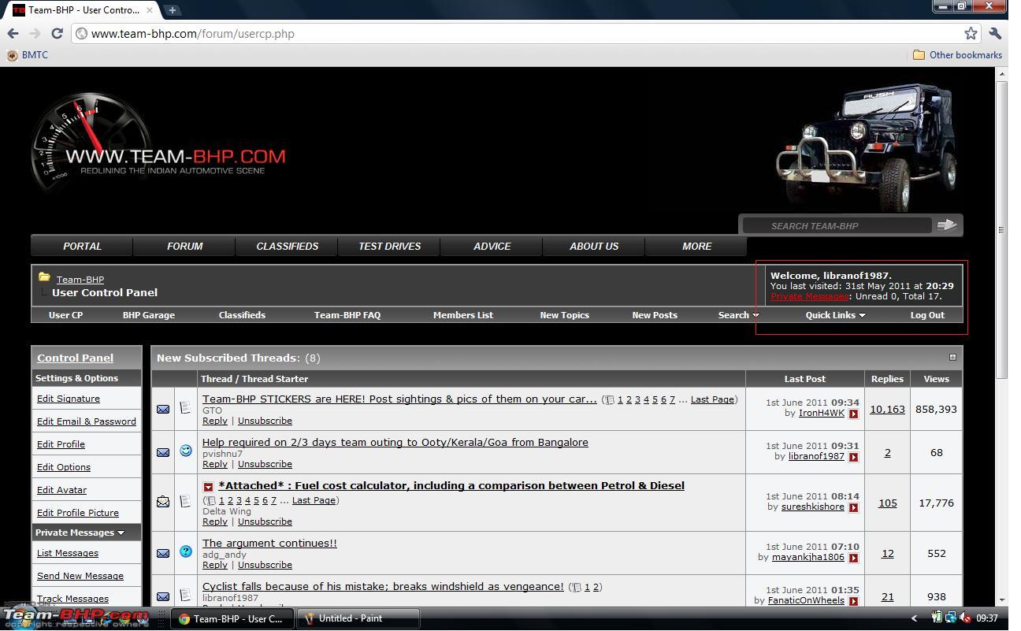
Task: Open New Posts in the navbar
Action: [x=655, y=315]
